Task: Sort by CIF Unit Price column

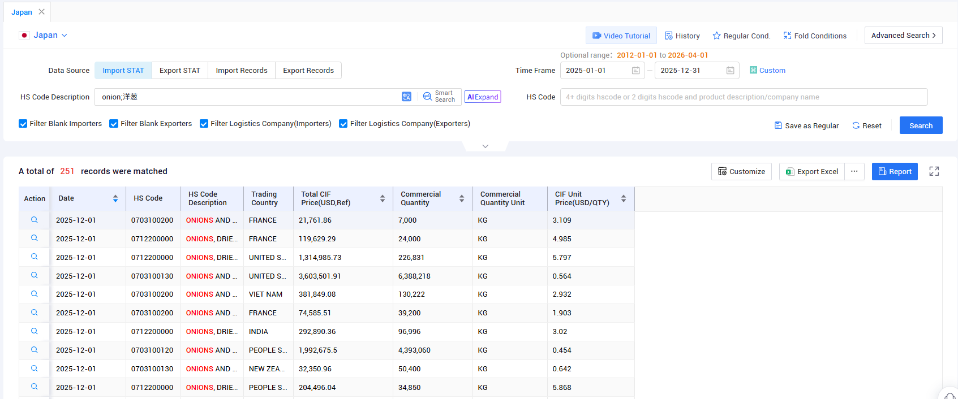Action: (x=624, y=198)
